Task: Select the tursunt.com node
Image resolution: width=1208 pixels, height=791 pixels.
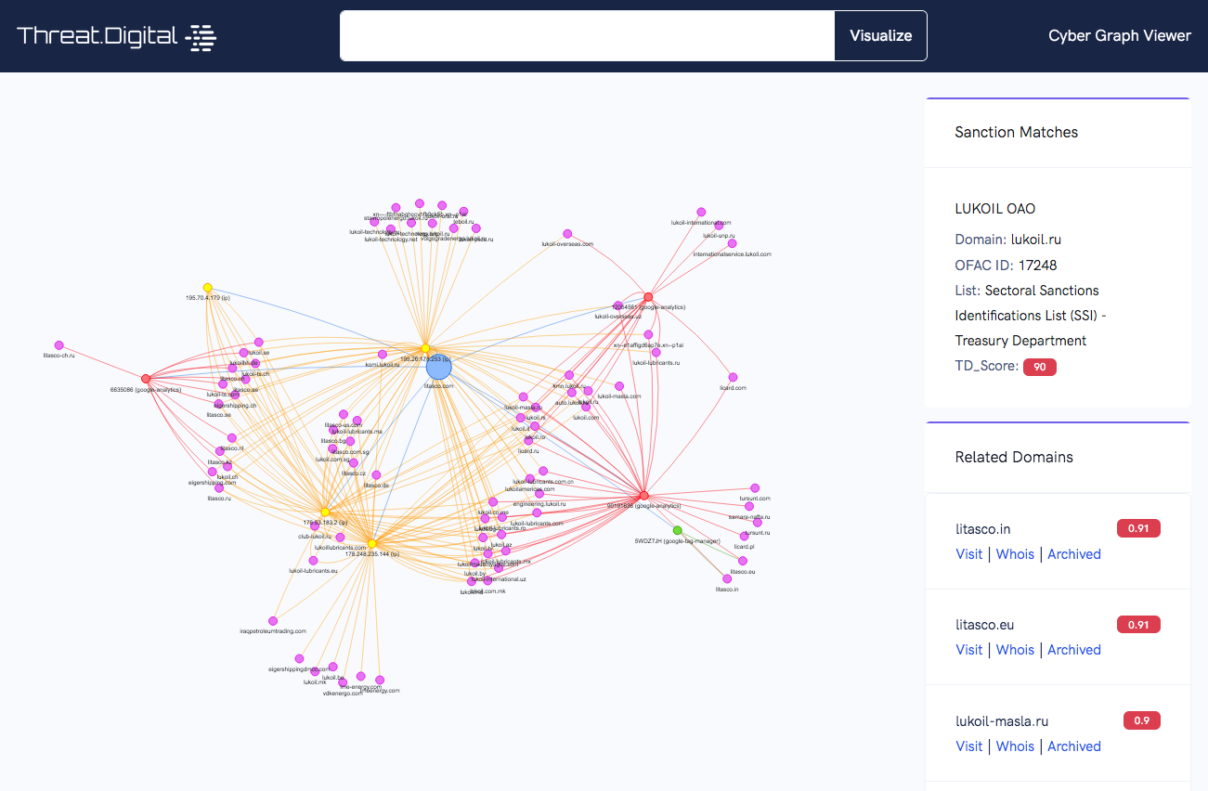Action: pyautogui.click(x=755, y=488)
